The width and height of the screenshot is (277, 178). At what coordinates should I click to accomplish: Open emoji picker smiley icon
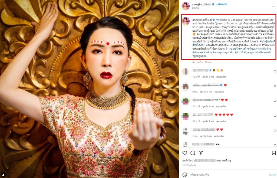(x=184, y=175)
